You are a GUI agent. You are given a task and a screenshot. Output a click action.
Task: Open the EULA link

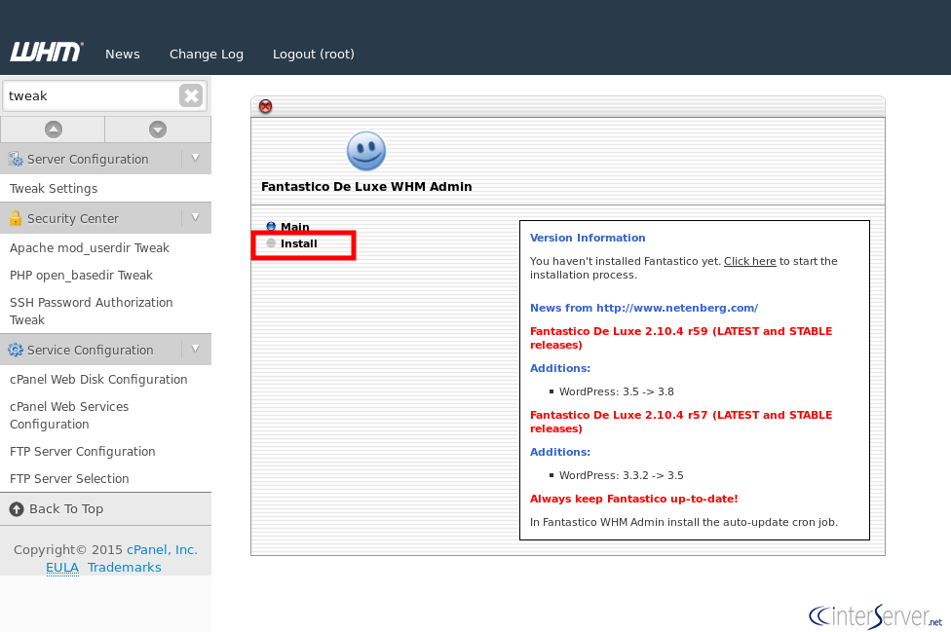click(x=62, y=567)
